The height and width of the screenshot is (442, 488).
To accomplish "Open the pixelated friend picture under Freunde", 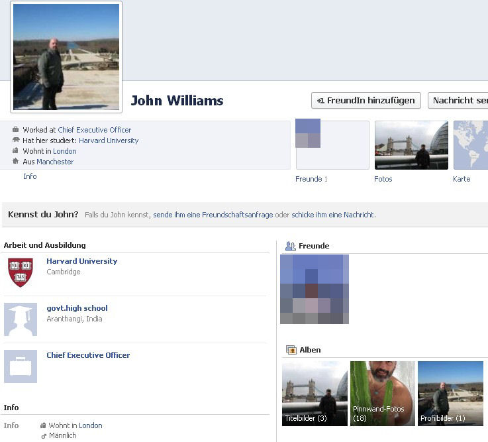I will click(315, 289).
